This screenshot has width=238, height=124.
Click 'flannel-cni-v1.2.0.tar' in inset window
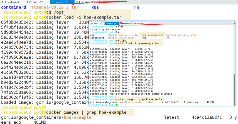pyautogui.click(x=123, y=35)
